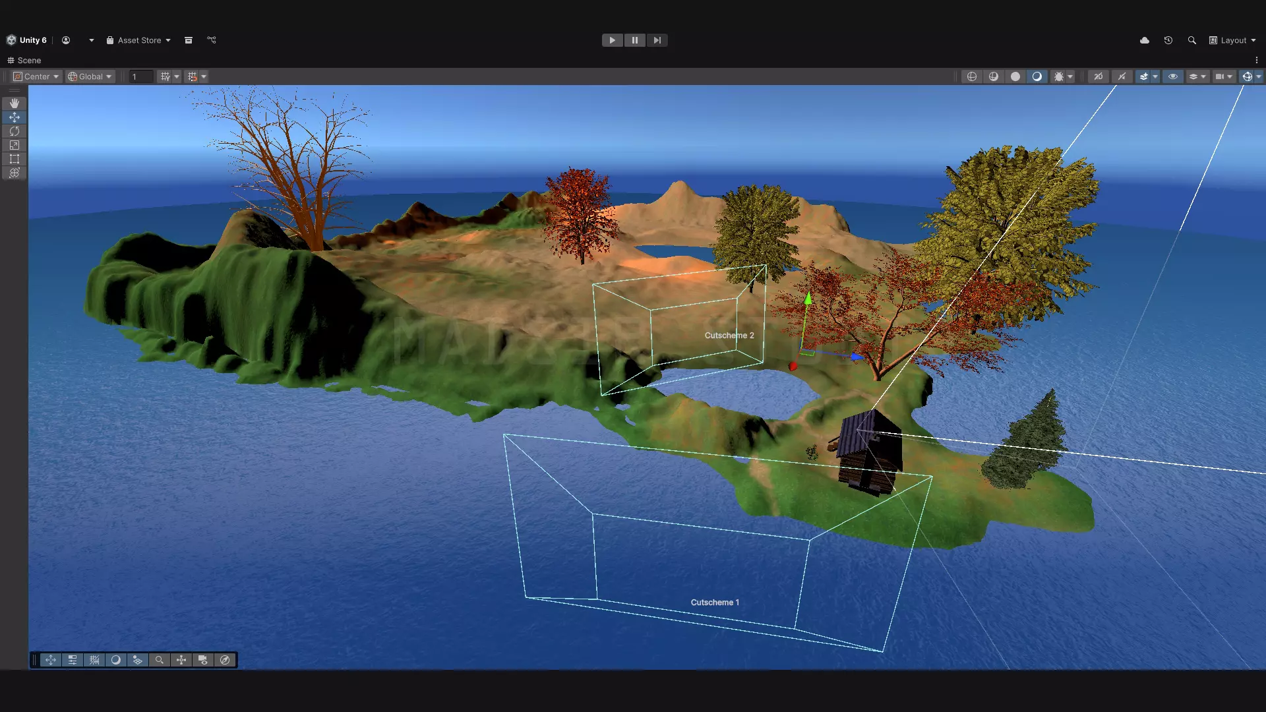Click the green Y-axis move gizmo arrow
Image resolution: width=1266 pixels, height=712 pixels.
coord(808,299)
